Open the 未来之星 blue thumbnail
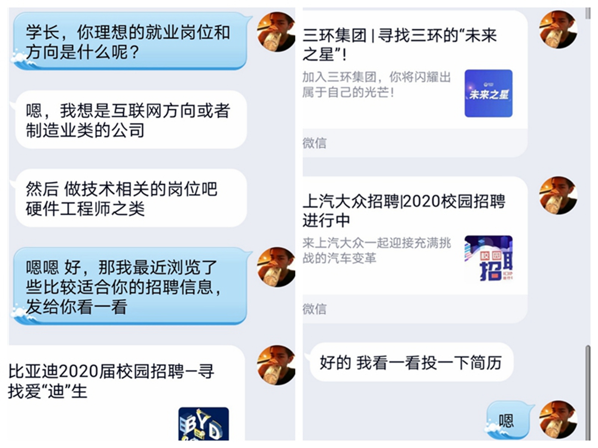This screenshot has height=448, width=598. click(x=488, y=93)
